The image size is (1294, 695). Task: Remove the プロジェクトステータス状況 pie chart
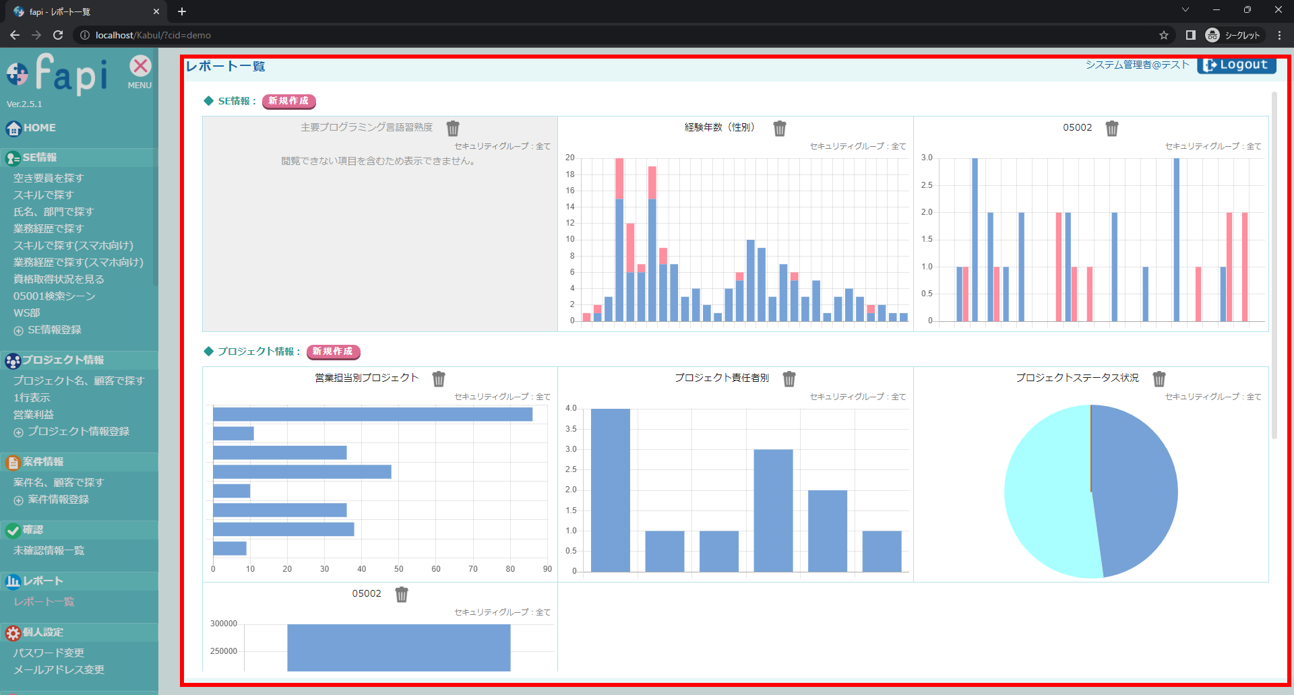pos(1159,378)
